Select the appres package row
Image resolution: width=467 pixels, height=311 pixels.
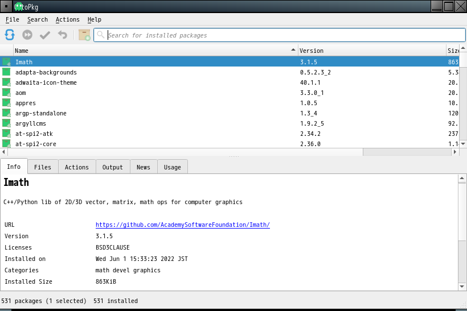click(x=230, y=103)
